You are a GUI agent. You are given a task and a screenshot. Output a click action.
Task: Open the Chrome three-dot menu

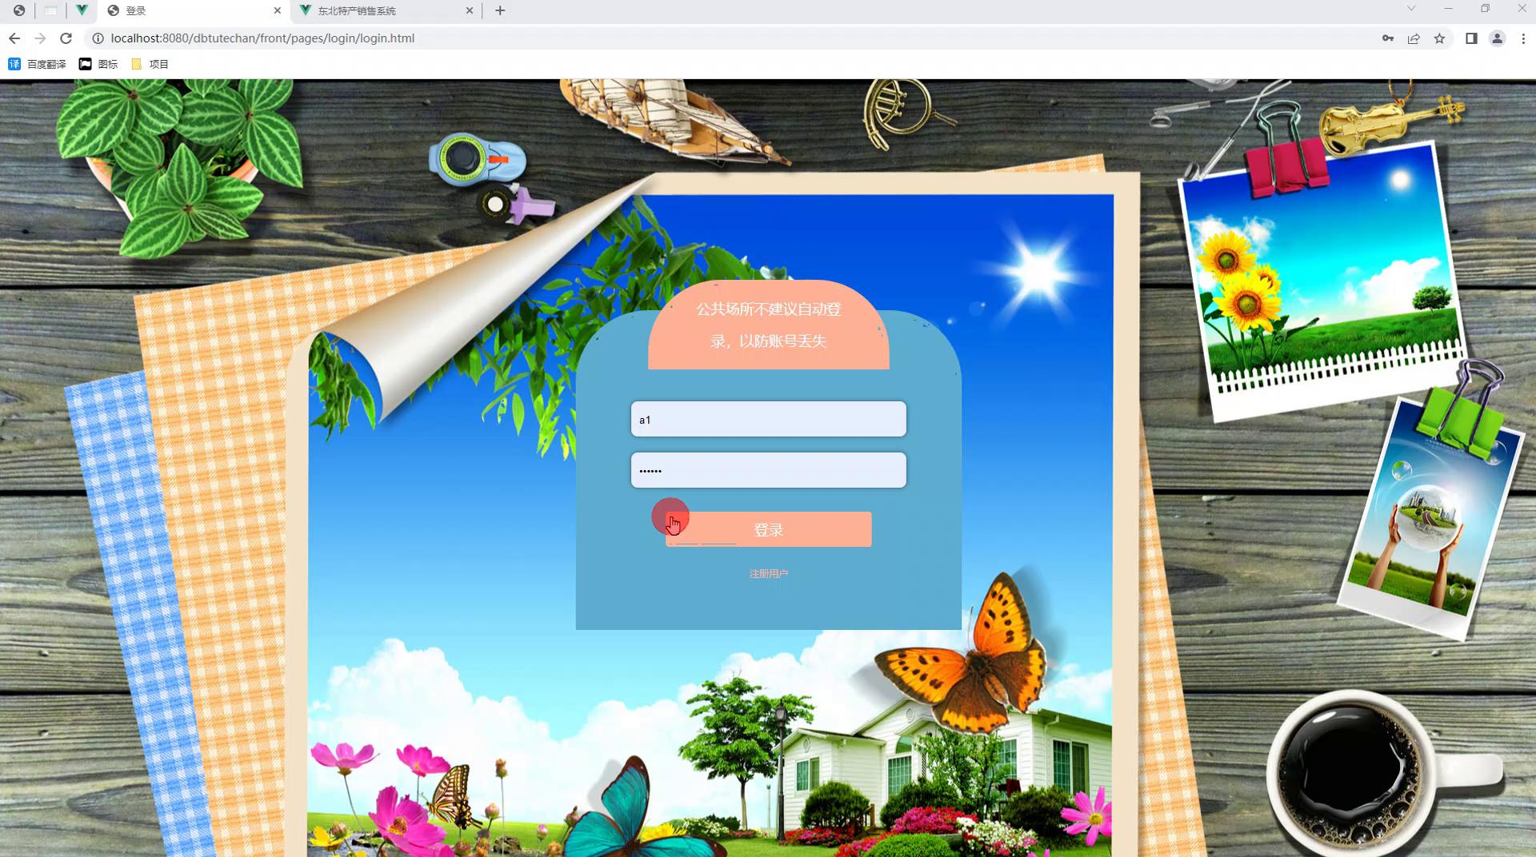click(x=1523, y=38)
